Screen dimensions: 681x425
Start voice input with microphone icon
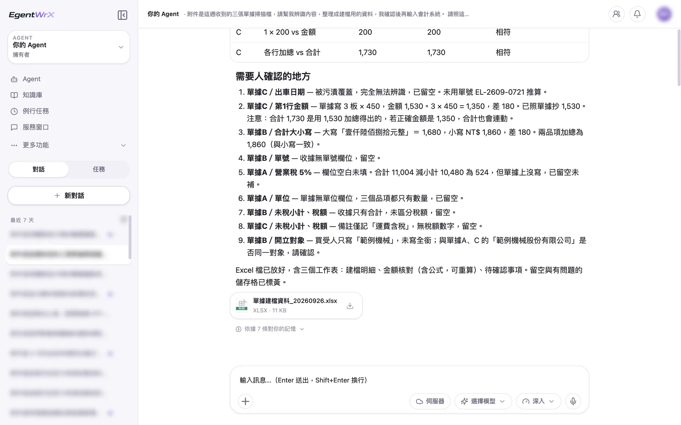[573, 401]
